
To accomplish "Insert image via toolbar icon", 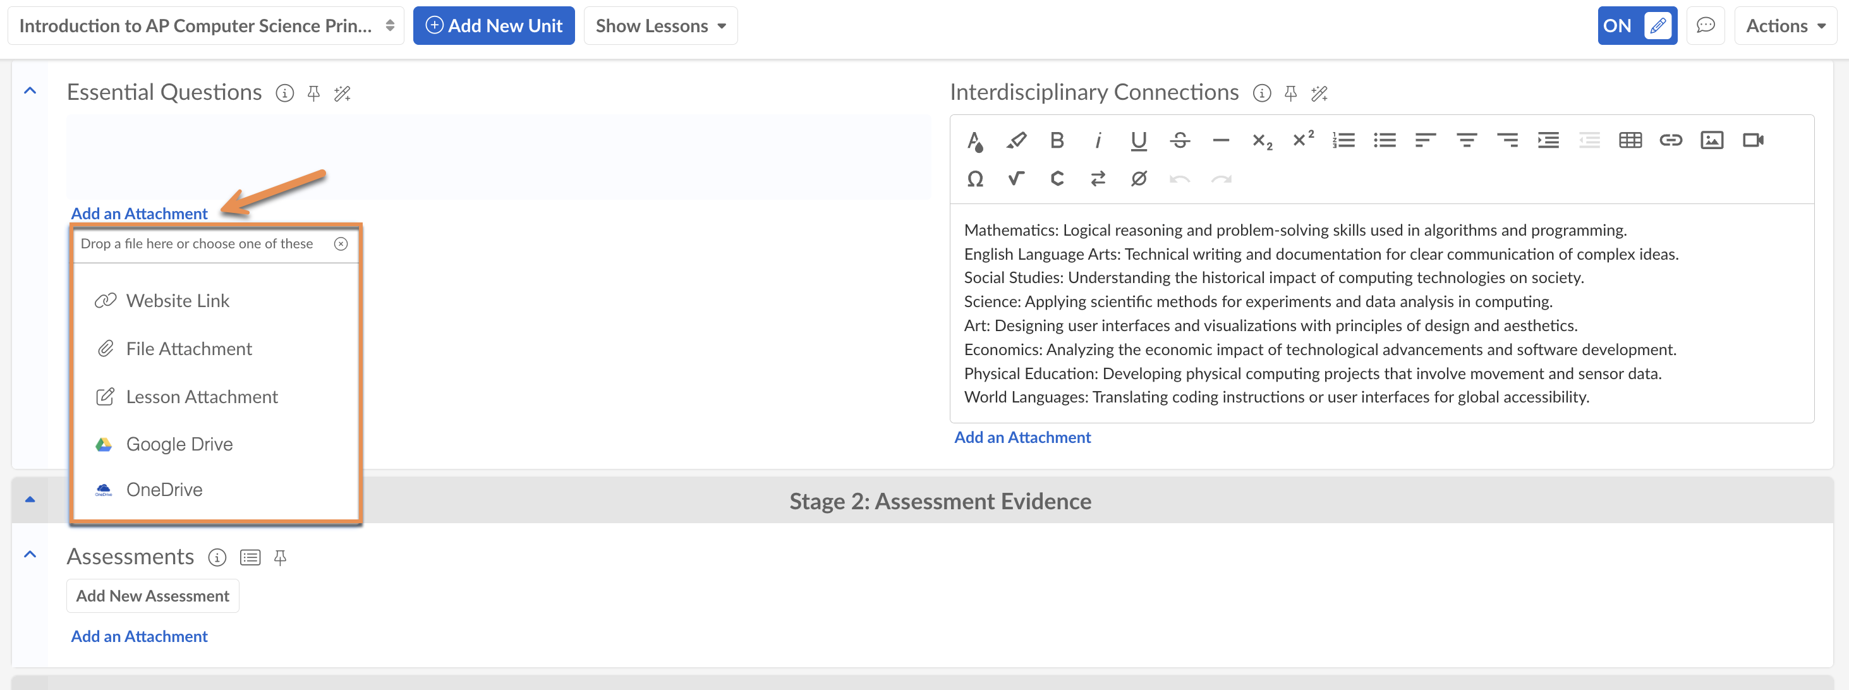I will tap(1711, 140).
